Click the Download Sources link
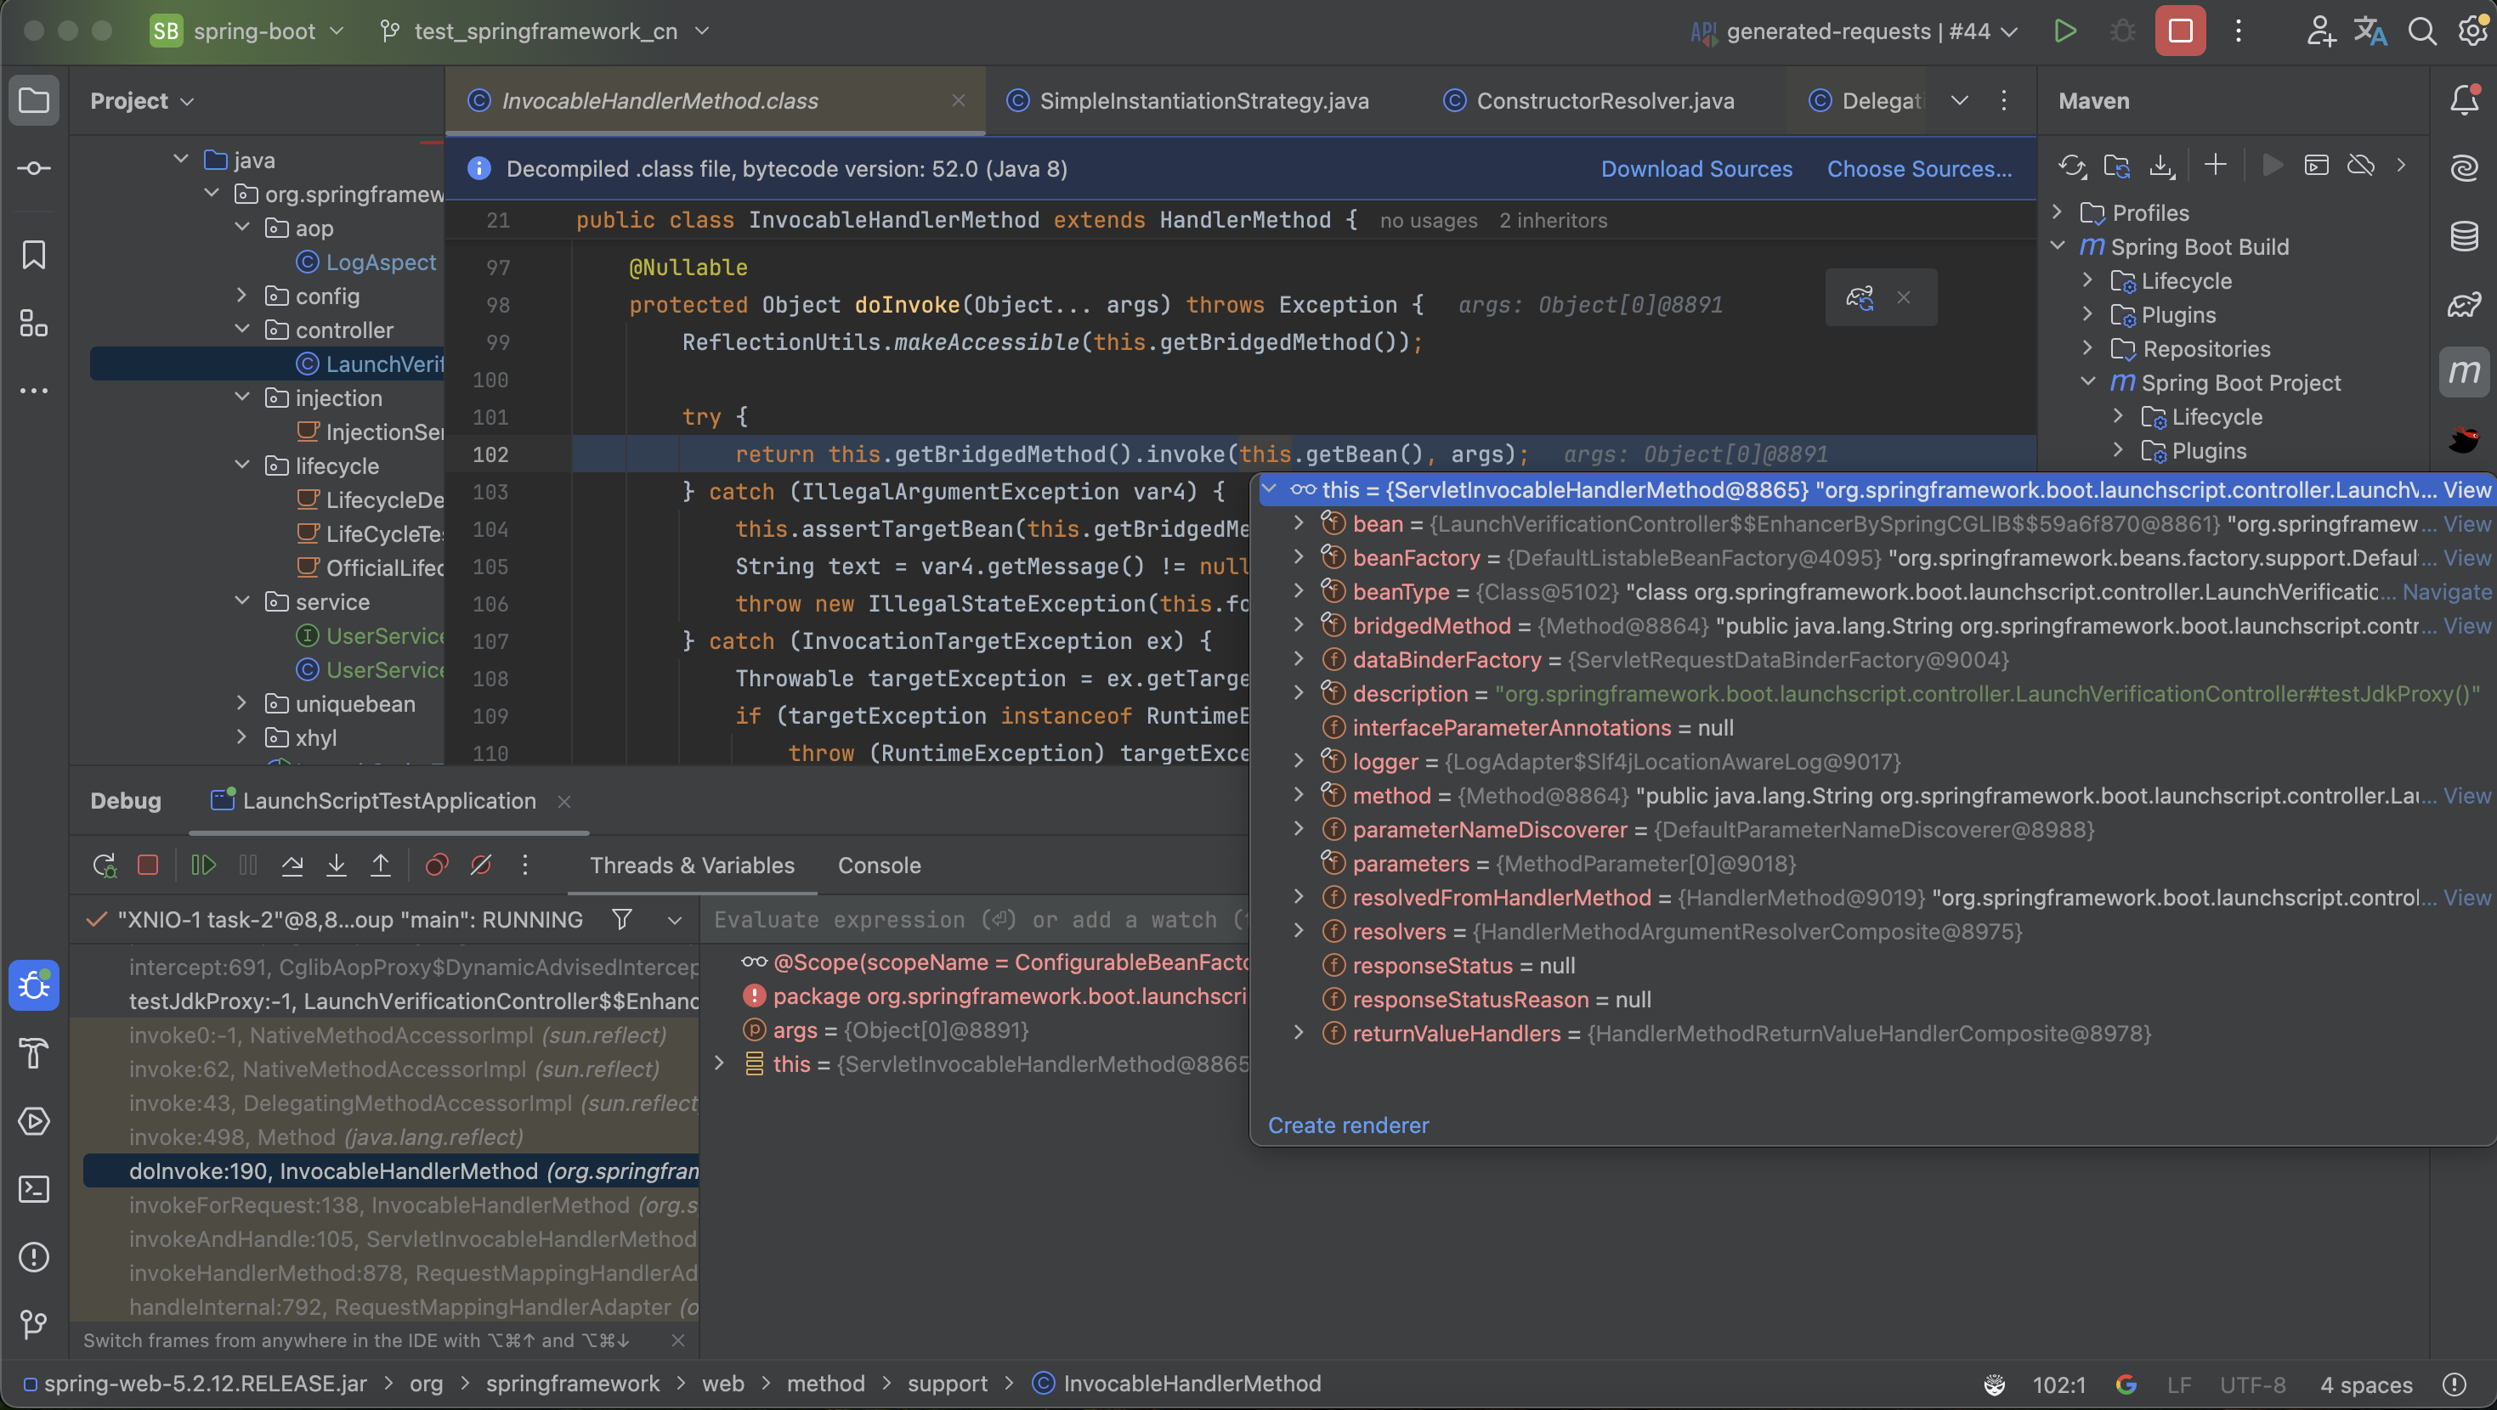2497x1410 pixels. pos(1696,169)
